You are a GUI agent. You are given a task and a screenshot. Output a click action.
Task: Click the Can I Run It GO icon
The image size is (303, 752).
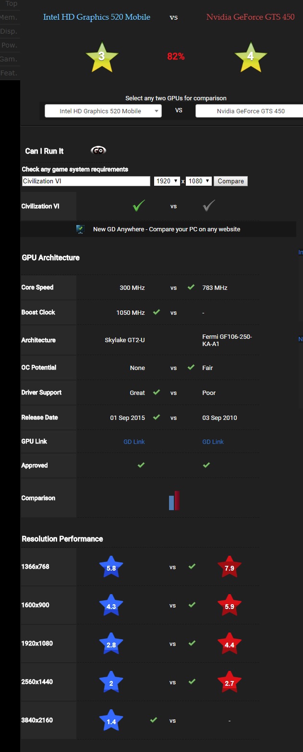[x=98, y=150]
